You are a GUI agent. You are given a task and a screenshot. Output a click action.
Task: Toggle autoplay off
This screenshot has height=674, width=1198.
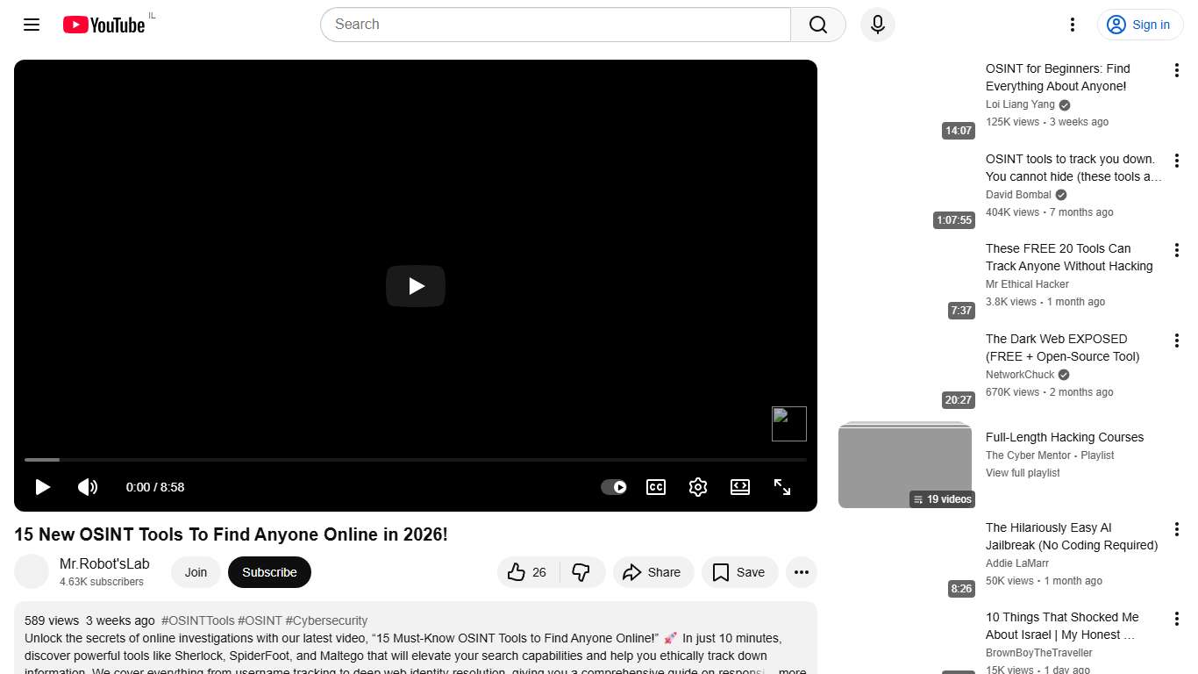pyautogui.click(x=614, y=487)
